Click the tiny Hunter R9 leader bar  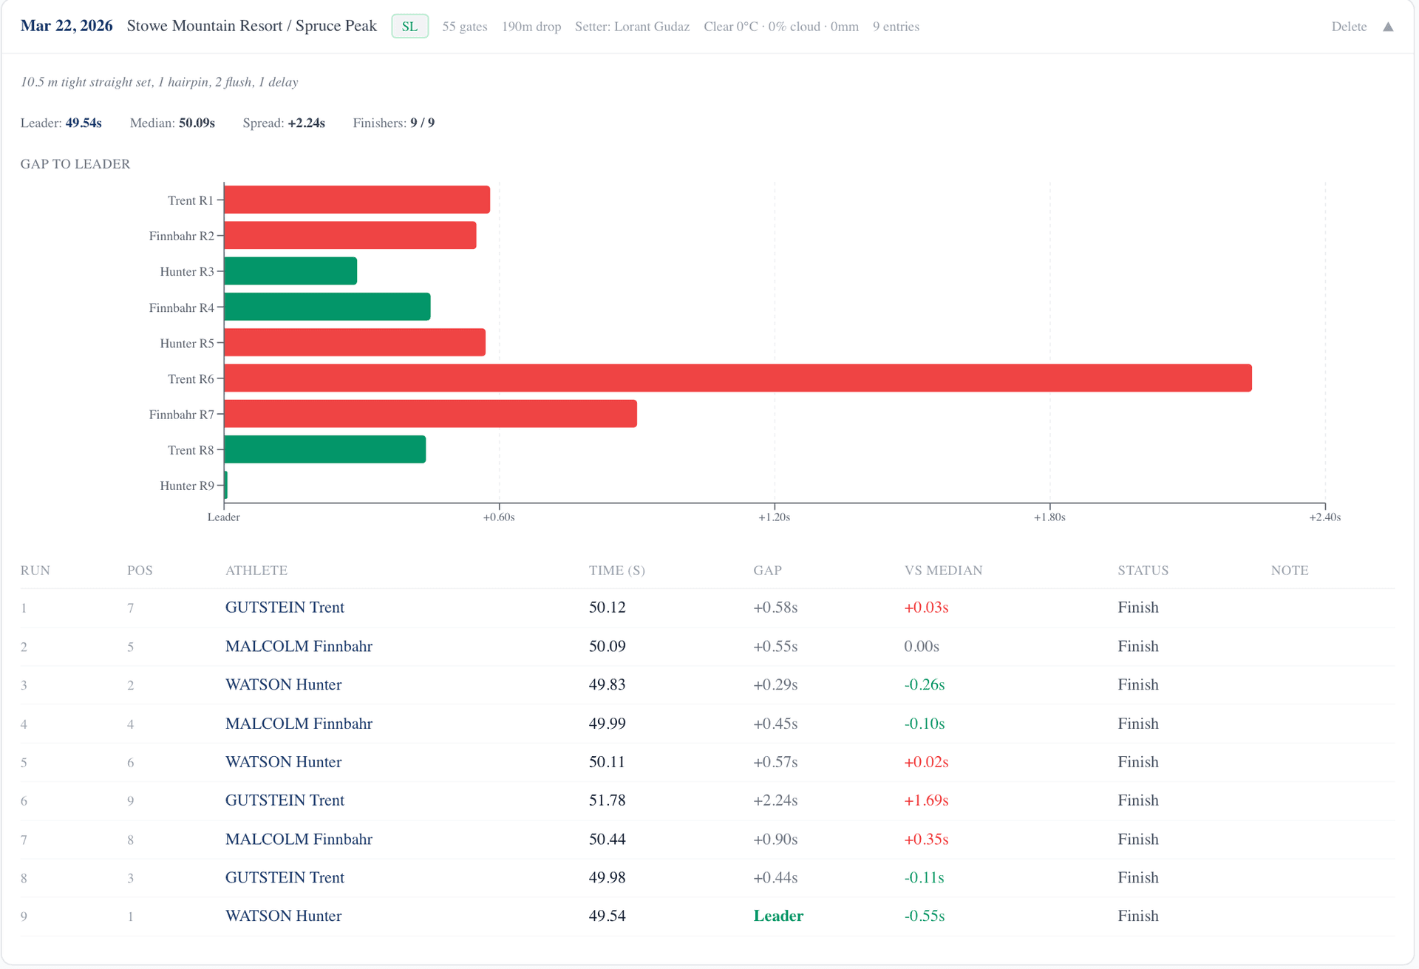click(226, 486)
